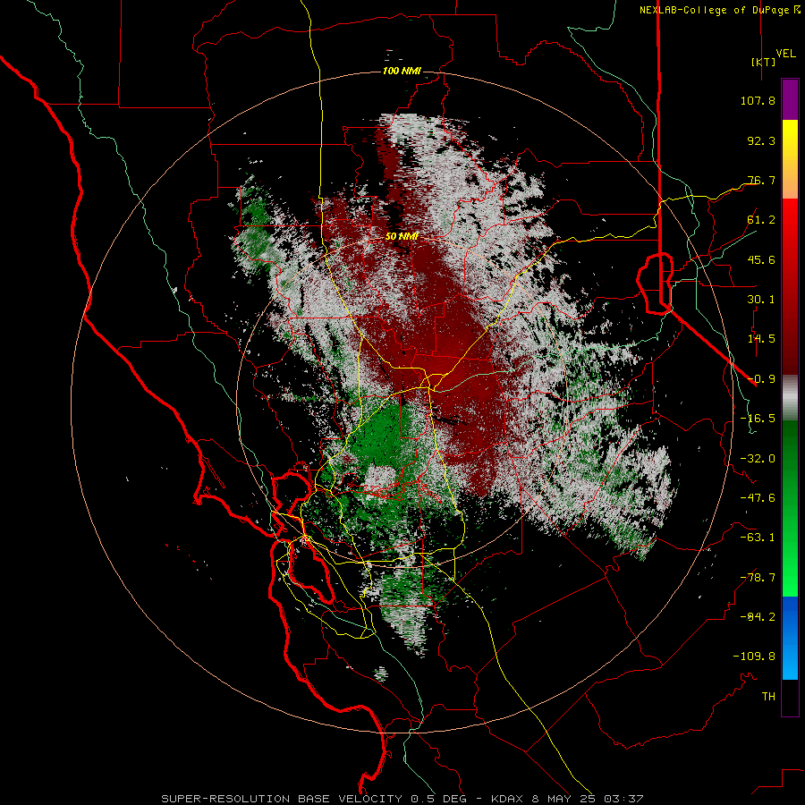Click the gray near-zero segment of the color bar

[790, 398]
